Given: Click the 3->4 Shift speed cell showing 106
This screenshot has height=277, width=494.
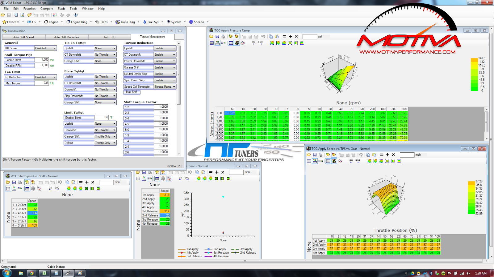Looking at the screenshot, I should coord(32,213).
